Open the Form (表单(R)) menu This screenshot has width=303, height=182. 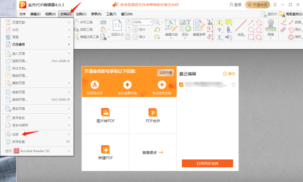tap(96, 14)
